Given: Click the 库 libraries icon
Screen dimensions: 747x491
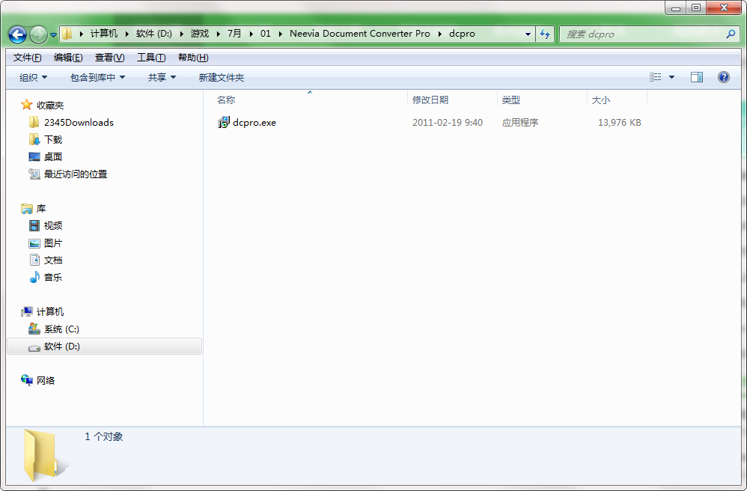Looking at the screenshot, I should (27, 209).
